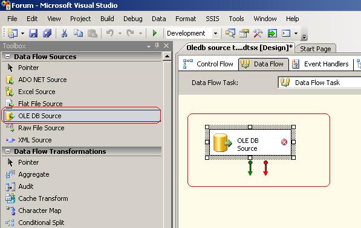Open the Toolbox window position dropdown arrow
361x228 pixels.
[149, 46]
